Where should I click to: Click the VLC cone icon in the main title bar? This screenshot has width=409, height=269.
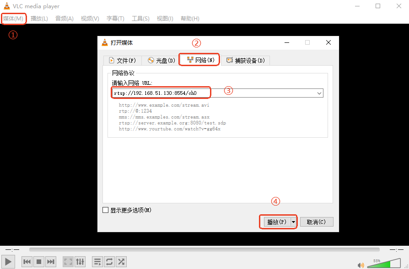point(6,6)
